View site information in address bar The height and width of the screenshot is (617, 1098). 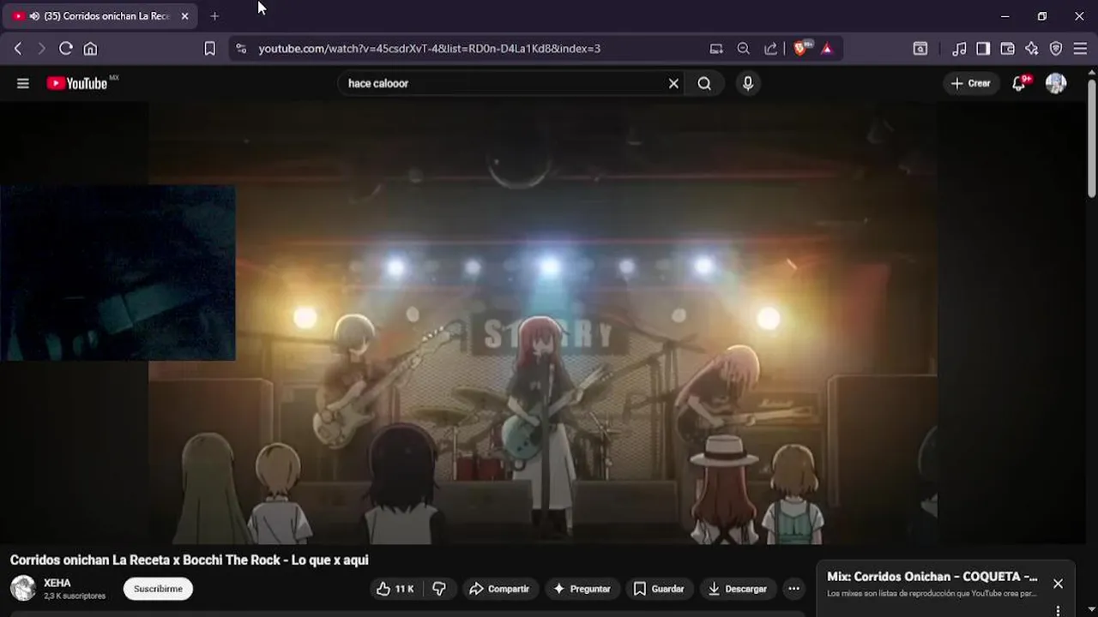point(241,49)
